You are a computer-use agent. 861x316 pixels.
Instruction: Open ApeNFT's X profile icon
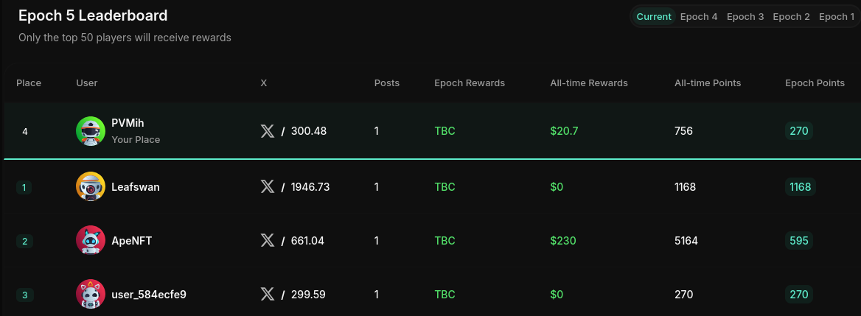click(x=268, y=240)
